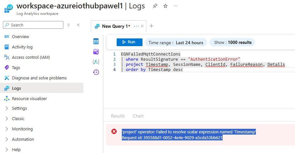Viewport: 295px width, 153px height.
Task: Open the Functions fx side pane
Action: click(96, 62)
